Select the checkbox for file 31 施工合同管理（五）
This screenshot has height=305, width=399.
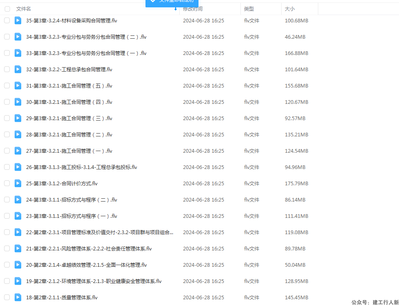7,86
